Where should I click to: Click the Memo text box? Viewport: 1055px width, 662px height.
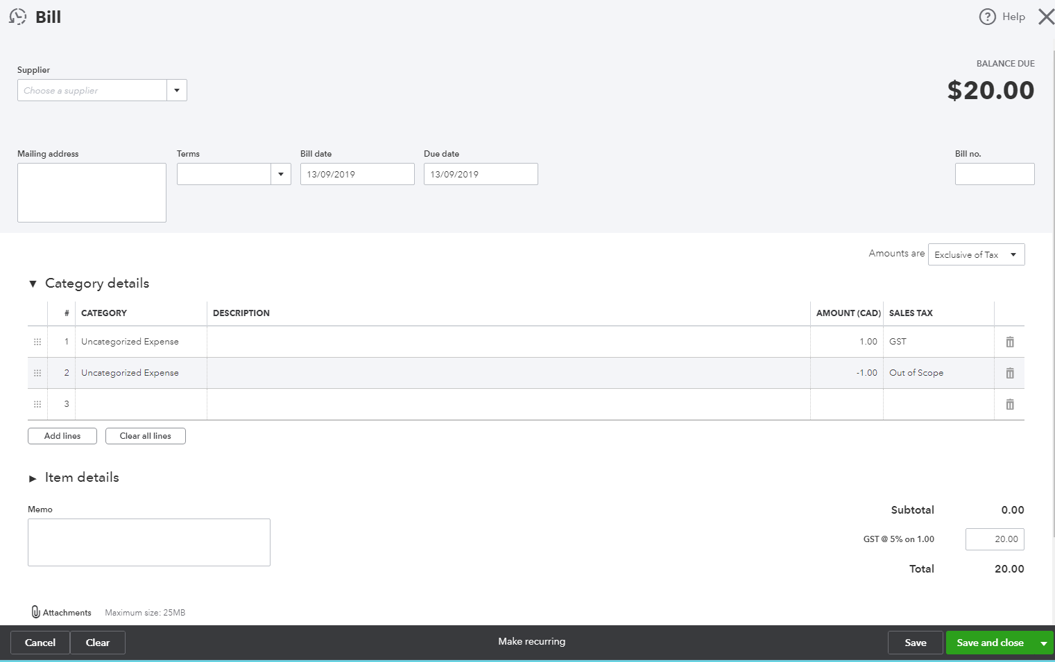tap(149, 542)
